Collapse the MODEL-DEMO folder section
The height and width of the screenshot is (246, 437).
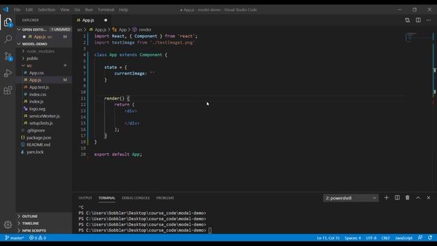pyautogui.click(x=44, y=44)
